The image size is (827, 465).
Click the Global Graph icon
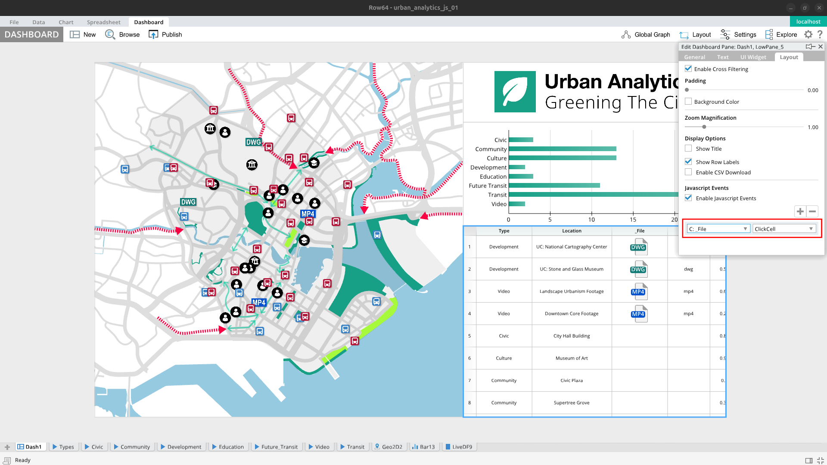point(626,34)
